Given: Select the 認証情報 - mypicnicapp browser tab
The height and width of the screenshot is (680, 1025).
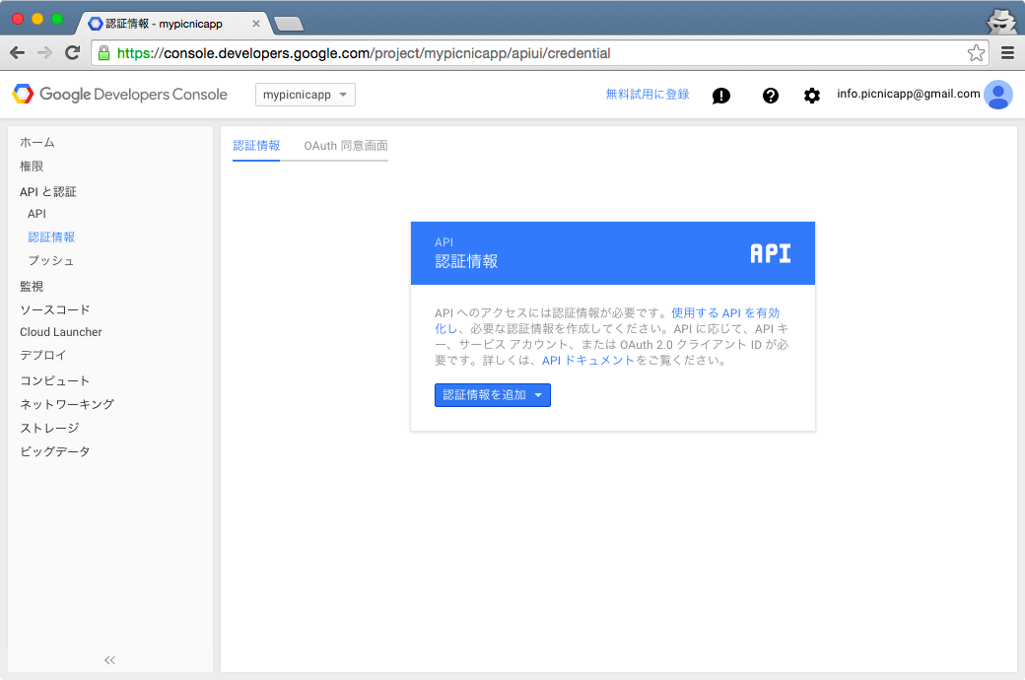Looking at the screenshot, I should click(173, 24).
